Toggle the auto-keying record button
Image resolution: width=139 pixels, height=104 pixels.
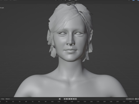pos(60,99)
